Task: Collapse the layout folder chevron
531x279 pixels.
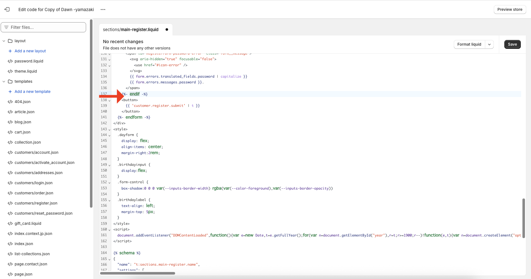Action: pyautogui.click(x=4, y=41)
